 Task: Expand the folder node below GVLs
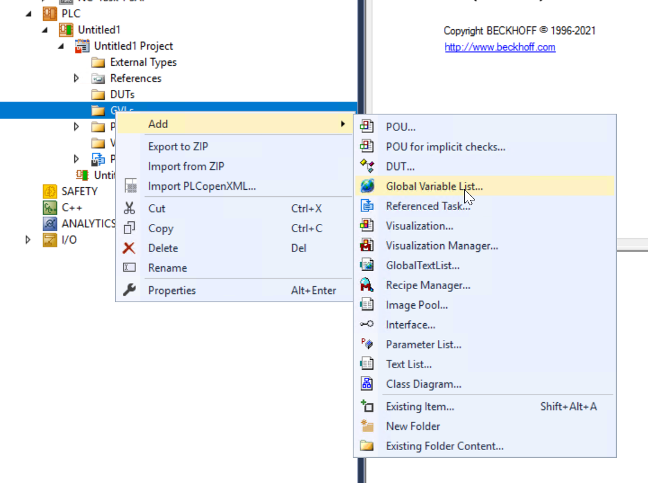(77, 126)
